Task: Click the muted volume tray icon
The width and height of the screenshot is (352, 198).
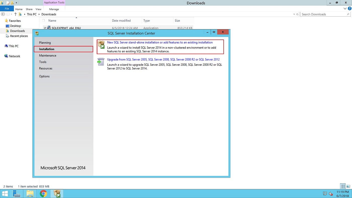Action: point(331,194)
